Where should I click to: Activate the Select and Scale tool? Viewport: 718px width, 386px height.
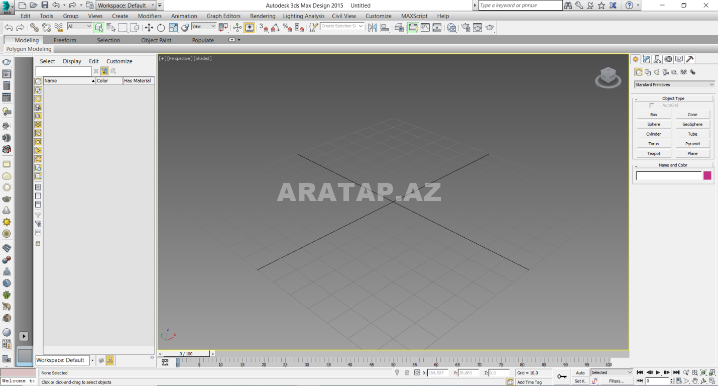(173, 28)
